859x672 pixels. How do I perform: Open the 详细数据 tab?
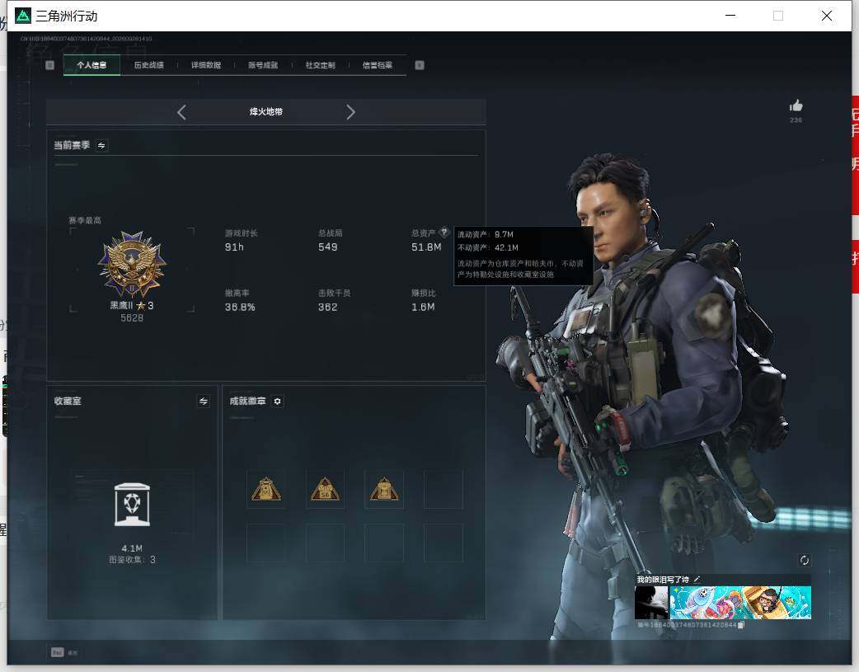coord(206,65)
